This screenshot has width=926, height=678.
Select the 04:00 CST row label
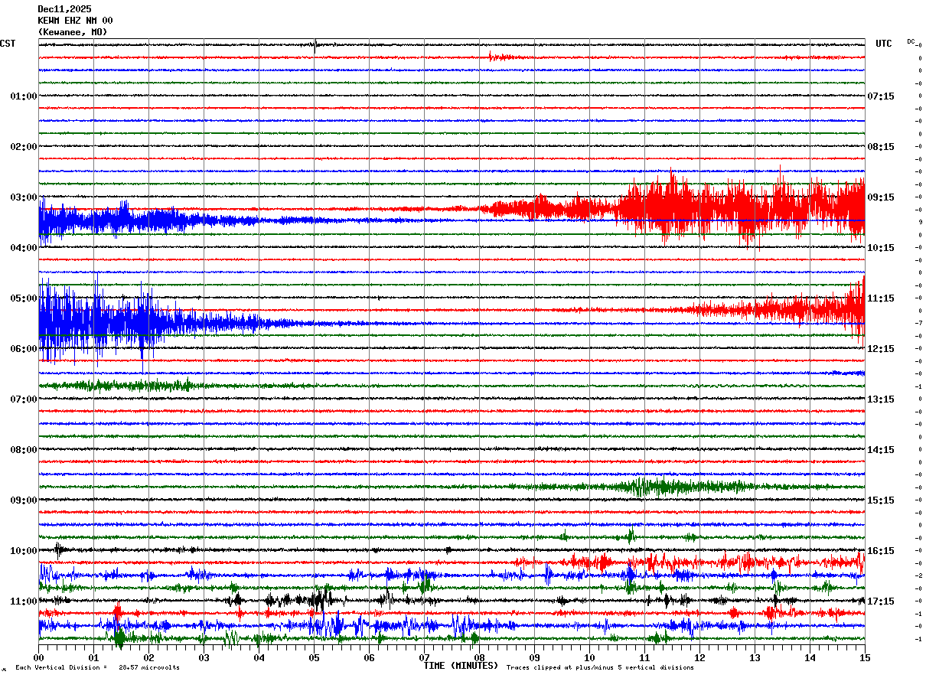[x=23, y=248]
